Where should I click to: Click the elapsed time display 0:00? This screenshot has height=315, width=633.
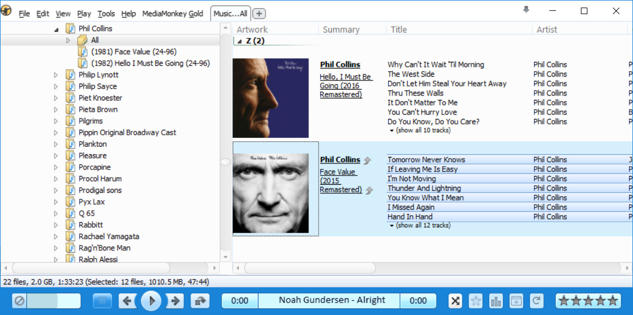pos(240,301)
